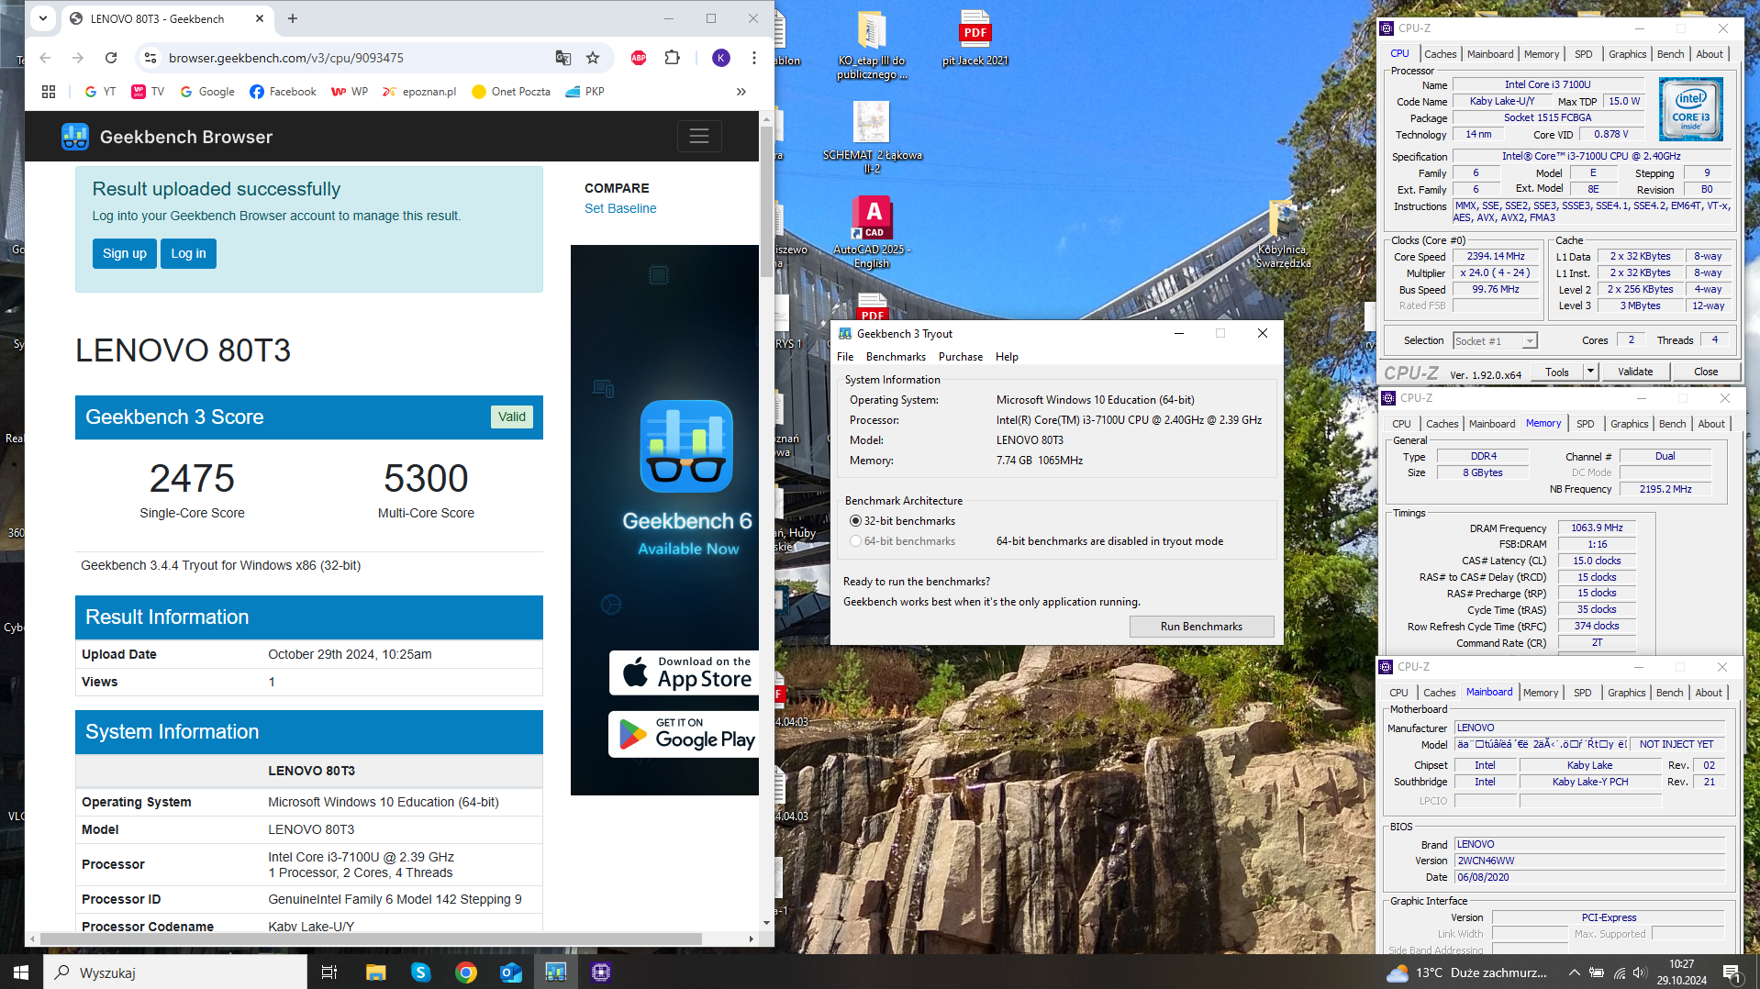The image size is (1760, 989).
Task: Switch to Graphics tab in bottom CPU-Z window
Action: 1626,693
